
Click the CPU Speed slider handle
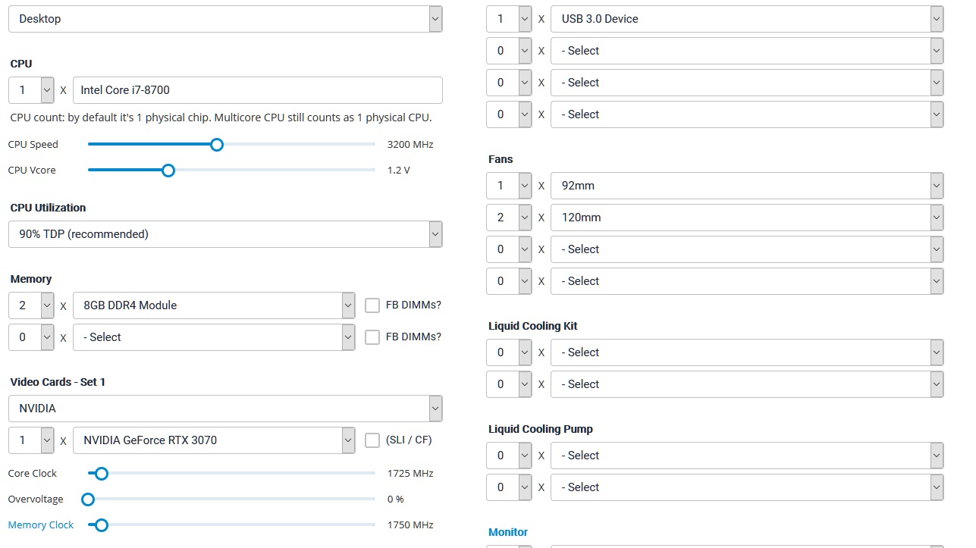pyautogui.click(x=217, y=144)
